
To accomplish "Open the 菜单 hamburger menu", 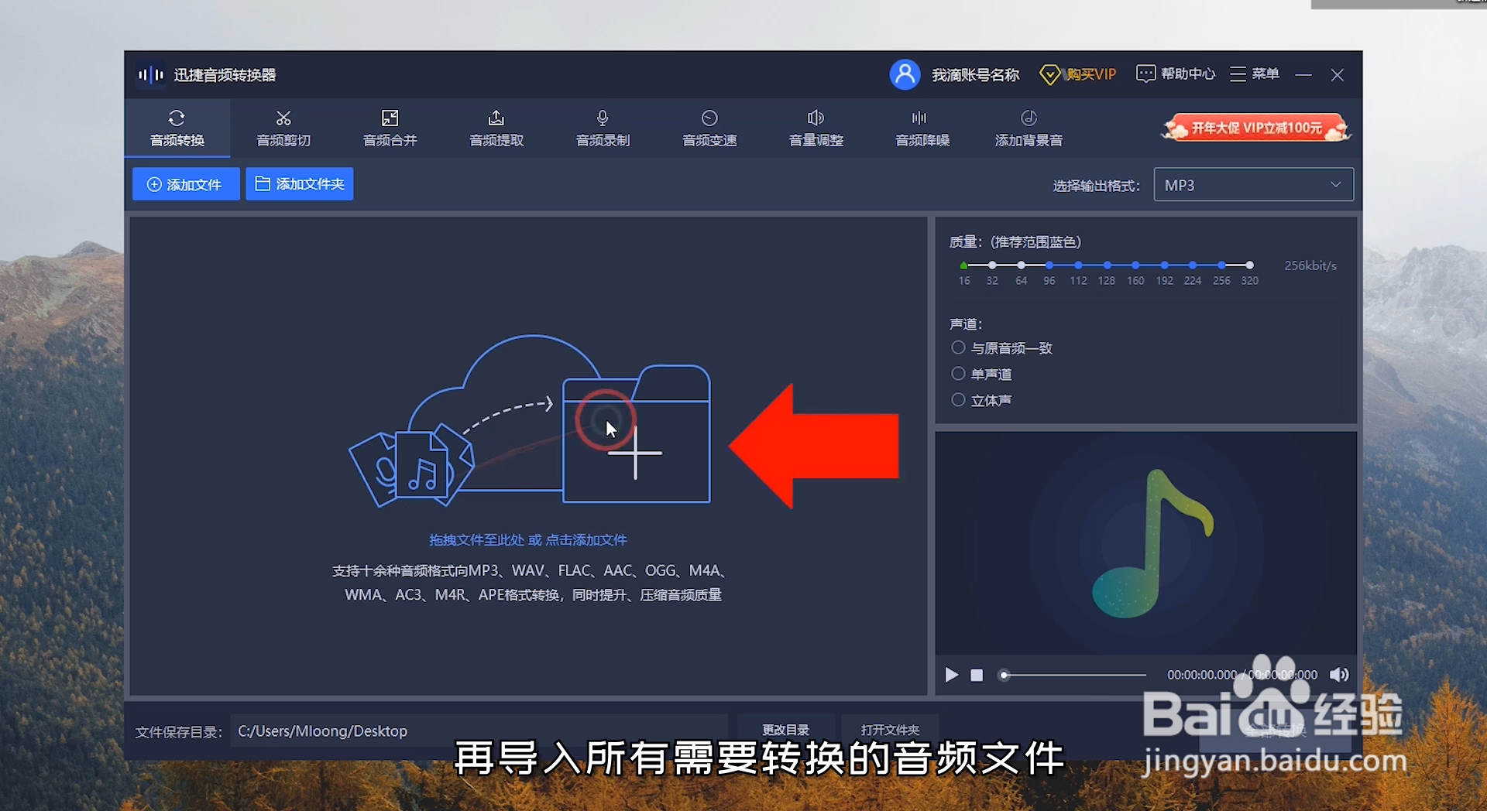I will pos(1254,74).
